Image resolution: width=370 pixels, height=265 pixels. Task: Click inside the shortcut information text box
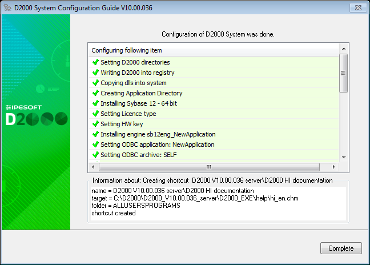(x=218, y=202)
